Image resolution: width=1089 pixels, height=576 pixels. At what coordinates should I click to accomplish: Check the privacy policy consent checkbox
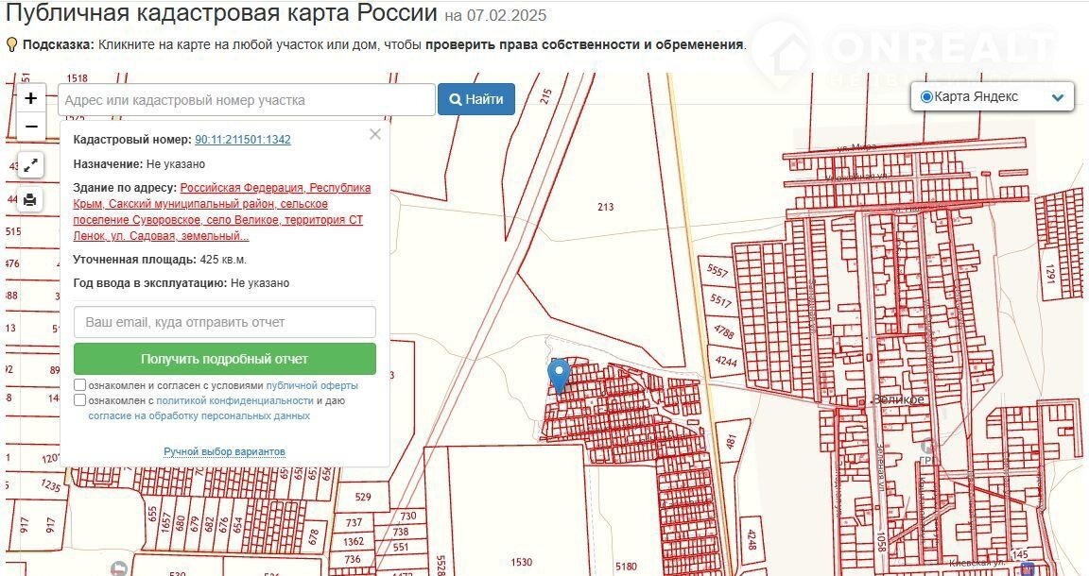coord(79,400)
